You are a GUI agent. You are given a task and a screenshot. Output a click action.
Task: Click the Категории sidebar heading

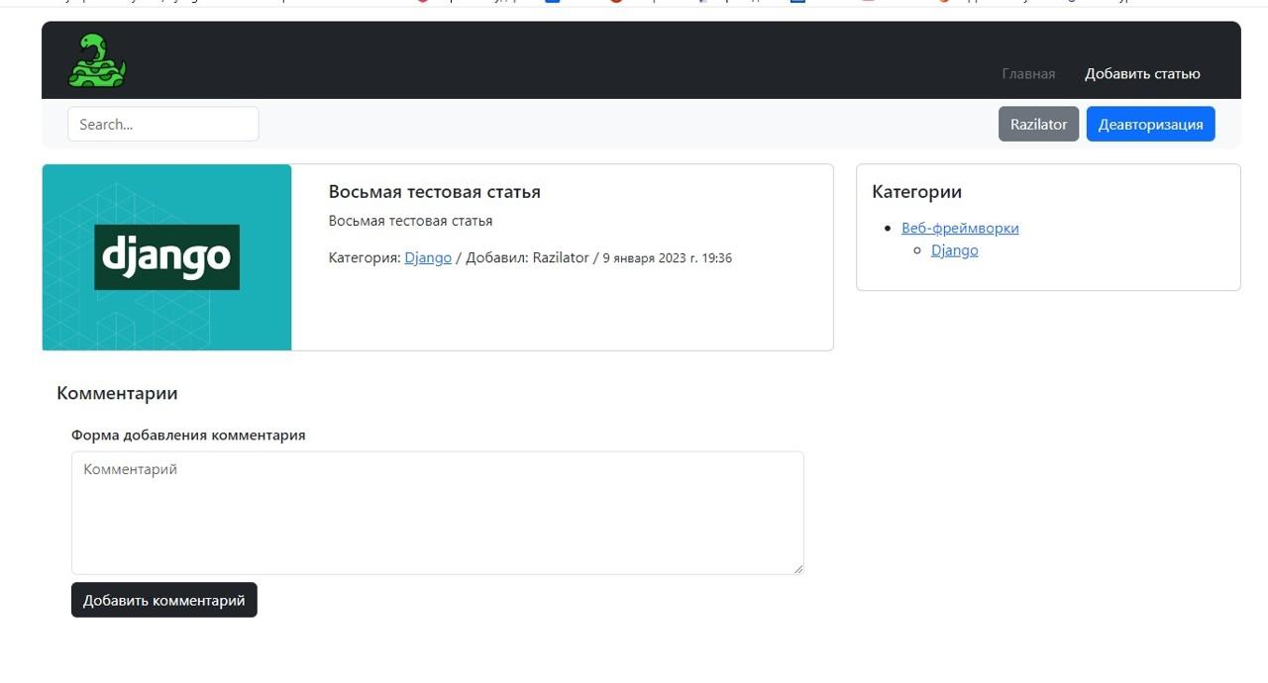917,192
